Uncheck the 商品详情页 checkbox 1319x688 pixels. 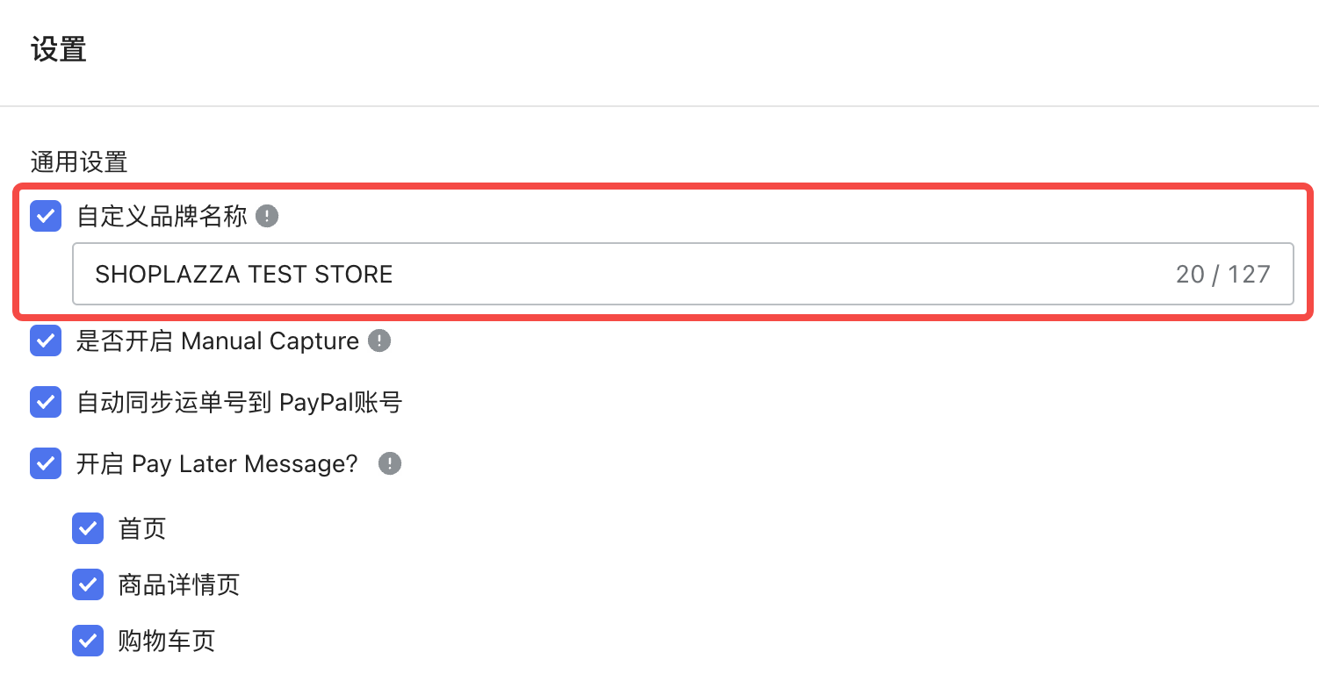click(x=88, y=584)
